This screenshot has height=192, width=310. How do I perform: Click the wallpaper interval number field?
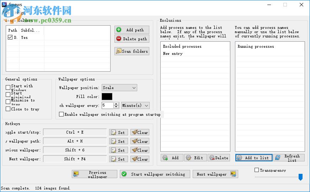point(107,105)
